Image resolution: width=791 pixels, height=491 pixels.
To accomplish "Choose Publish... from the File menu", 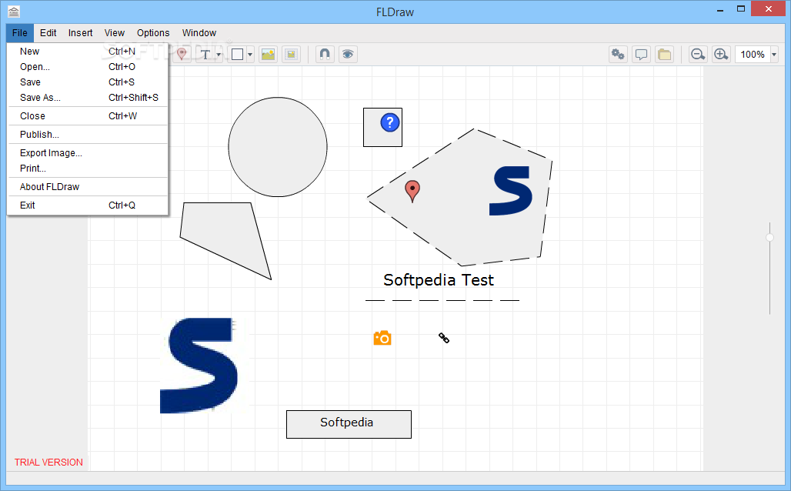I will tap(88, 134).
